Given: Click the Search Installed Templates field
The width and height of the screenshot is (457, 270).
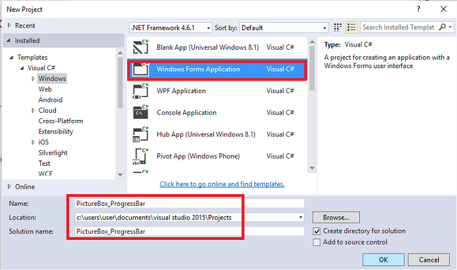Looking at the screenshot, I should (399, 27).
